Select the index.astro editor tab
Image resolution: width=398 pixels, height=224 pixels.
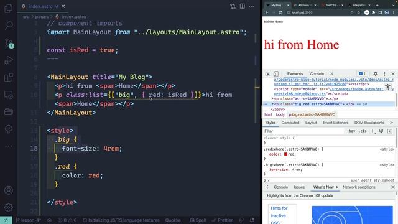click(43, 6)
